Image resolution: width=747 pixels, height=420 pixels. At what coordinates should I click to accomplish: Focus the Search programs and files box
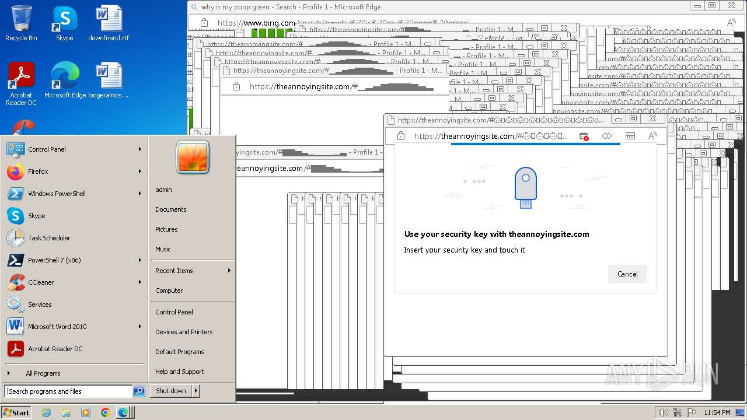pyautogui.click(x=68, y=391)
